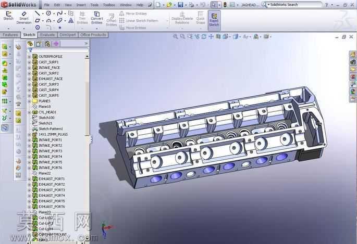Click the Pan view icon

point(211,36)
